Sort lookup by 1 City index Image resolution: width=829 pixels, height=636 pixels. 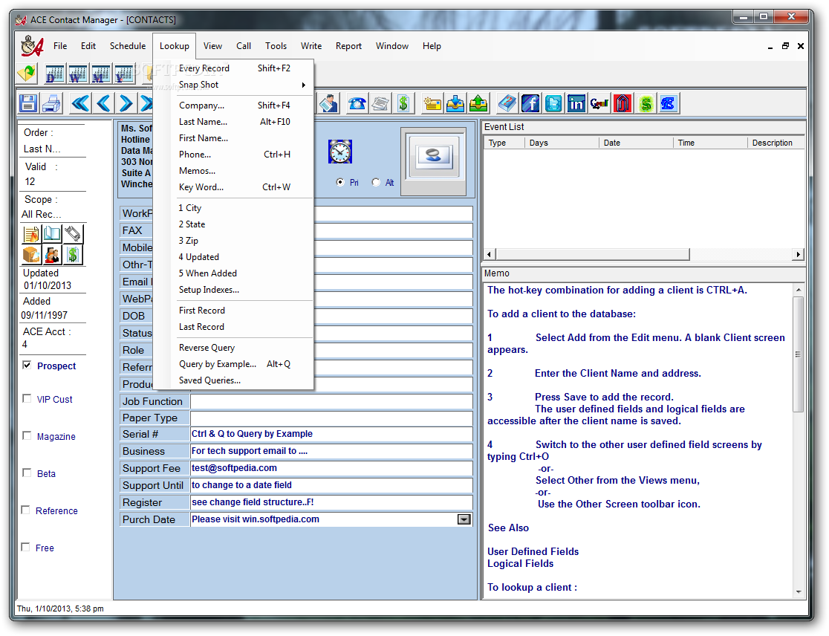235,208
